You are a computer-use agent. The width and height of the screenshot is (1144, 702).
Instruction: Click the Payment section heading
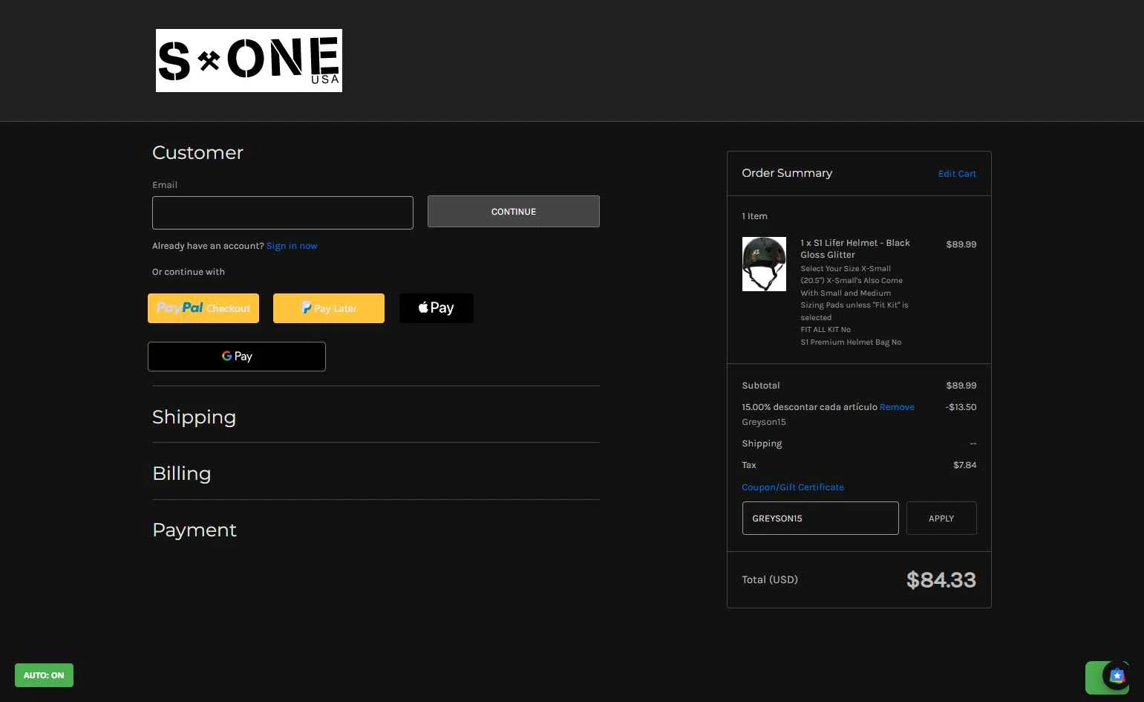coord(195,530)
